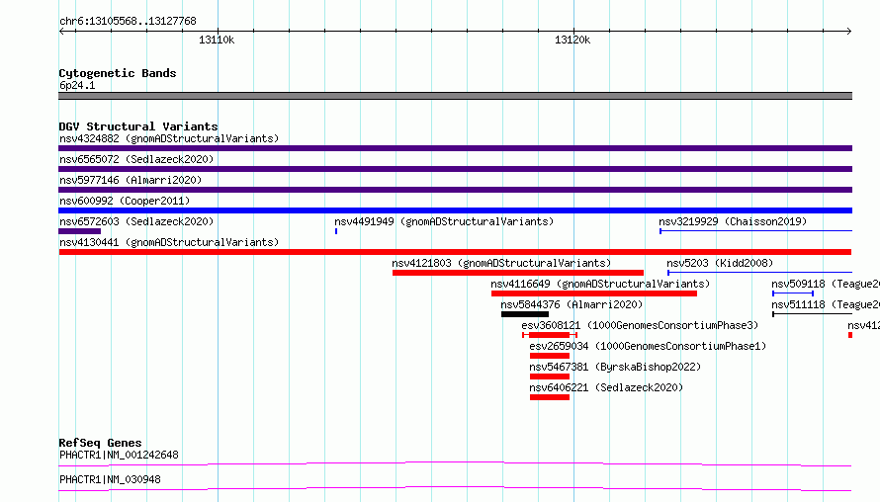
Task: Click purple bar of nsv5977146
Action: coord(455,190)
